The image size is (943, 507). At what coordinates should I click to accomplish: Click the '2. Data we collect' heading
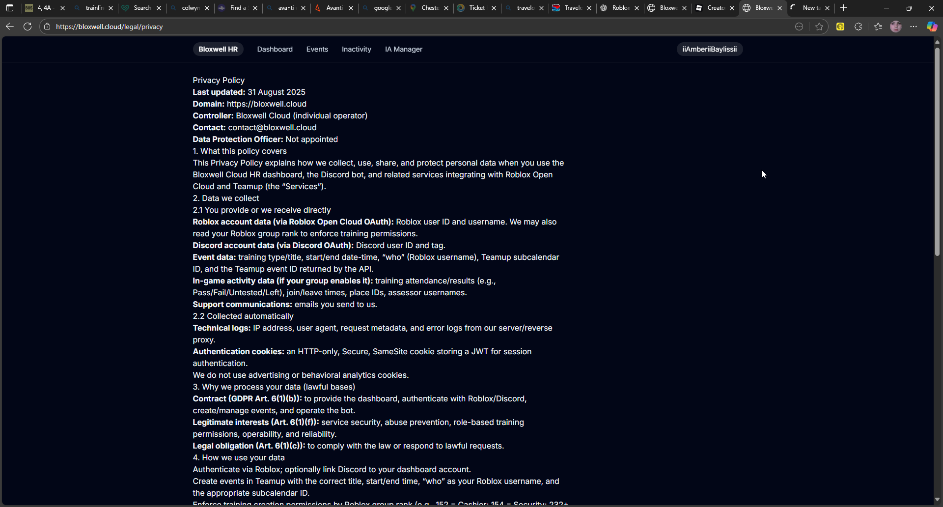tap(226, 198)
